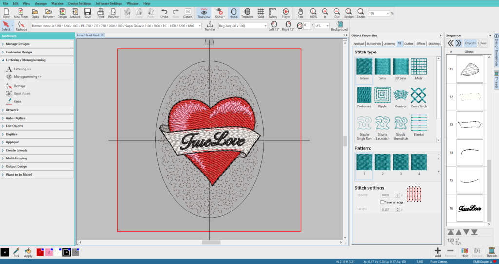The width and height of the screenshot is (499, 264).
Task: Toggle the Hoop display
Action: pyautogui.click(x=234, y=12)
